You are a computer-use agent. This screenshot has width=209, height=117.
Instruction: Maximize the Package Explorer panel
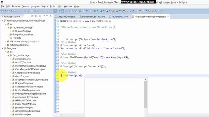click(50, 16)
